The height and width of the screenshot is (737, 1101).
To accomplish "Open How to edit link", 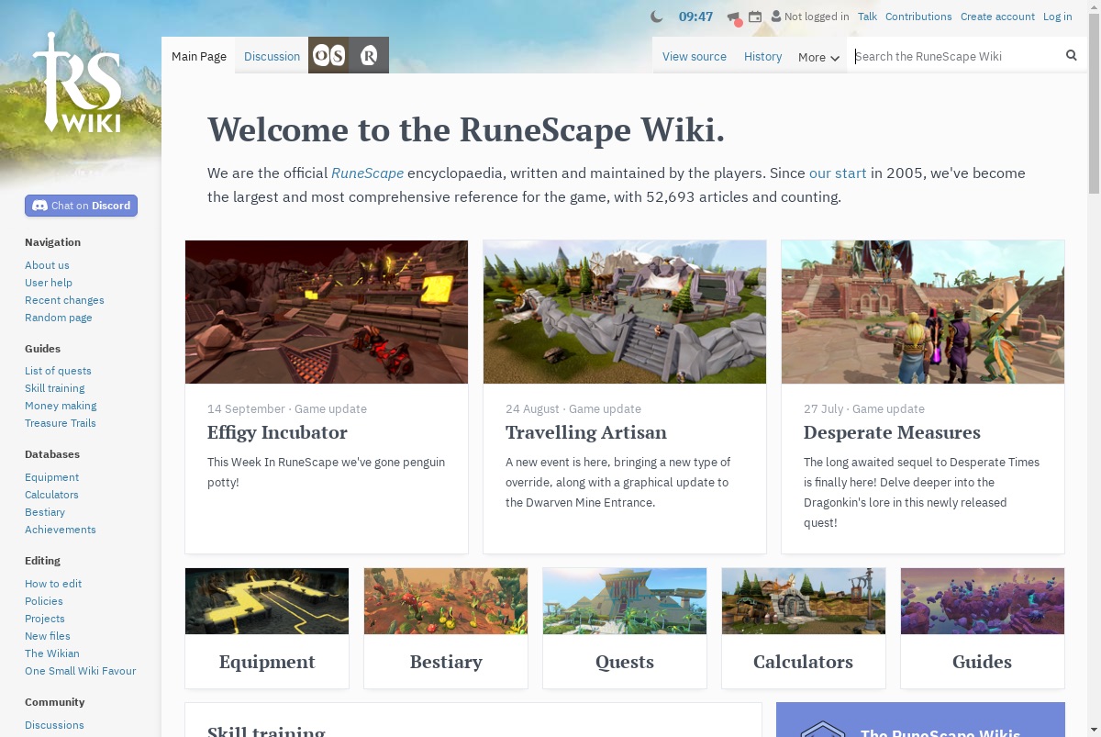I will [x=53, y=584].
